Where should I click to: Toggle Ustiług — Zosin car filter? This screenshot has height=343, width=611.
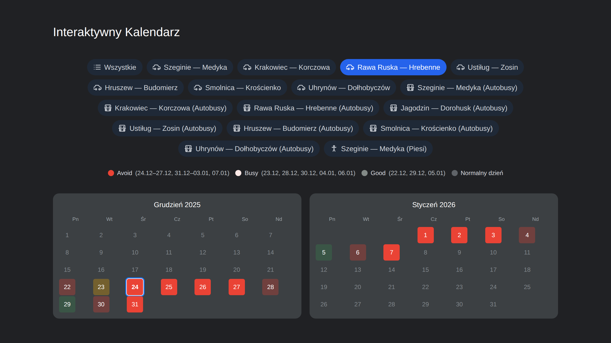[487, 67]
